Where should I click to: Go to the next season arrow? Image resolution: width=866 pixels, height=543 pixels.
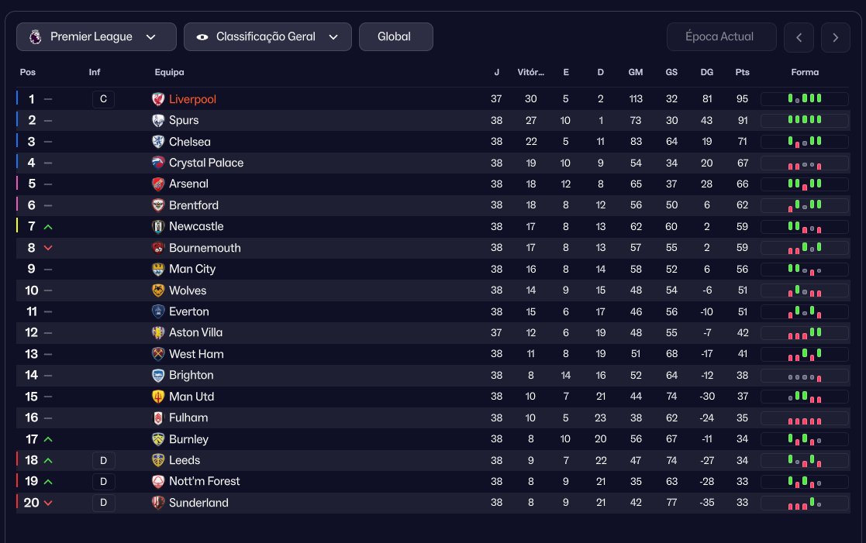[x=836, y=37]
